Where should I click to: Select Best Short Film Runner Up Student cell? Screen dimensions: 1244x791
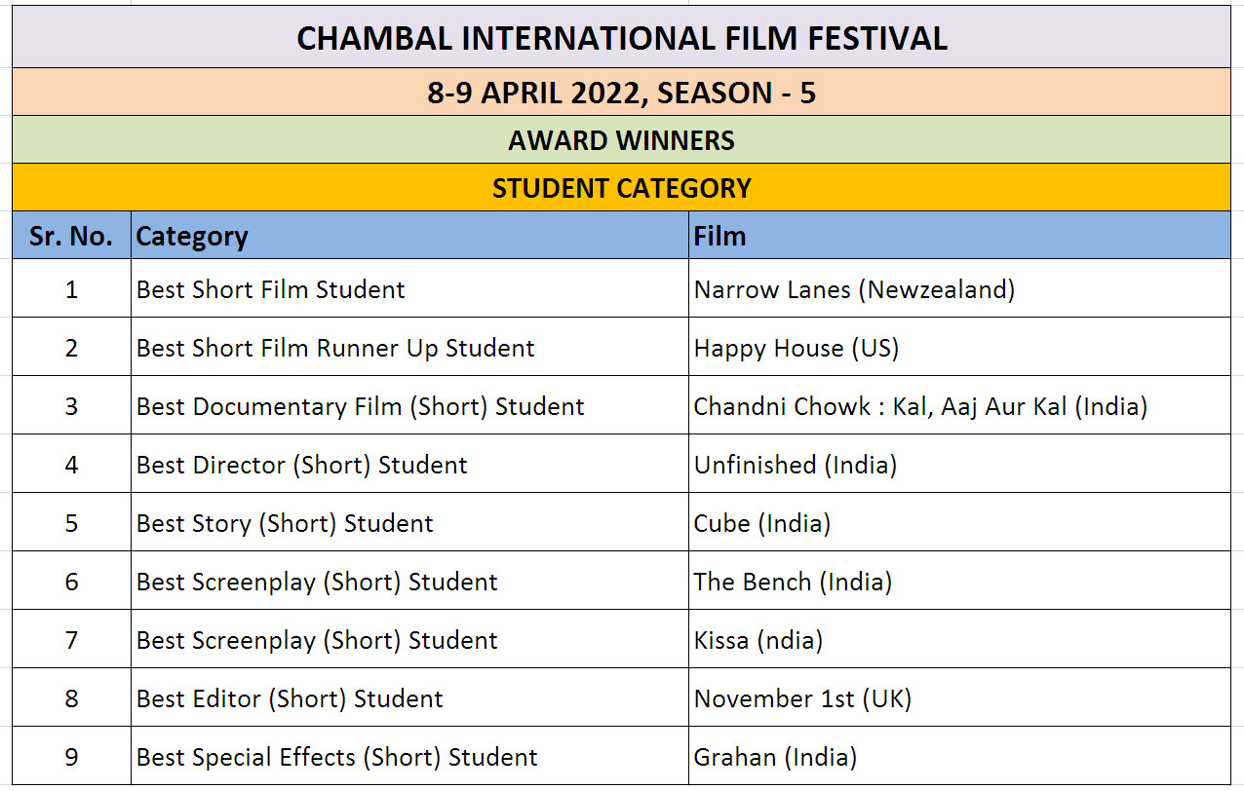[409, 347]
